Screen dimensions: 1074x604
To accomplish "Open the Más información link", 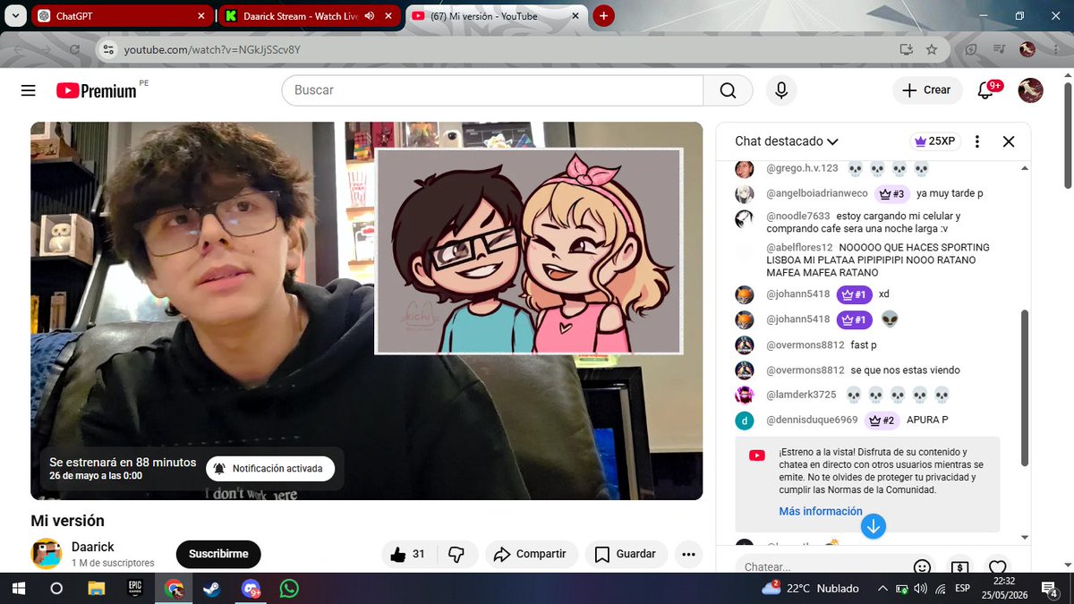I will (x=821, y=511).
